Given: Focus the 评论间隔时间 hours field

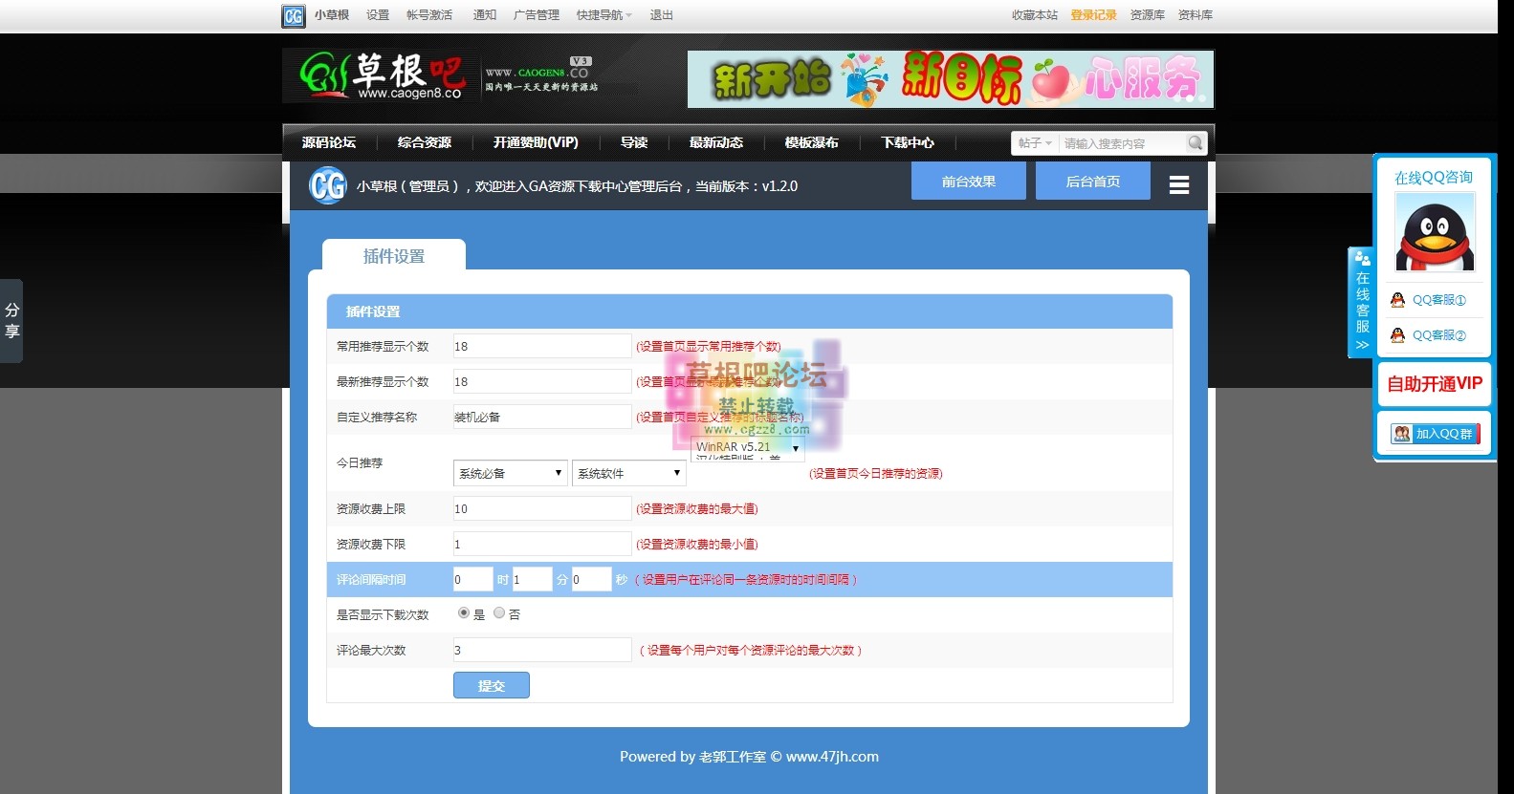Looking at the screenshot, I should click(473, 579).
